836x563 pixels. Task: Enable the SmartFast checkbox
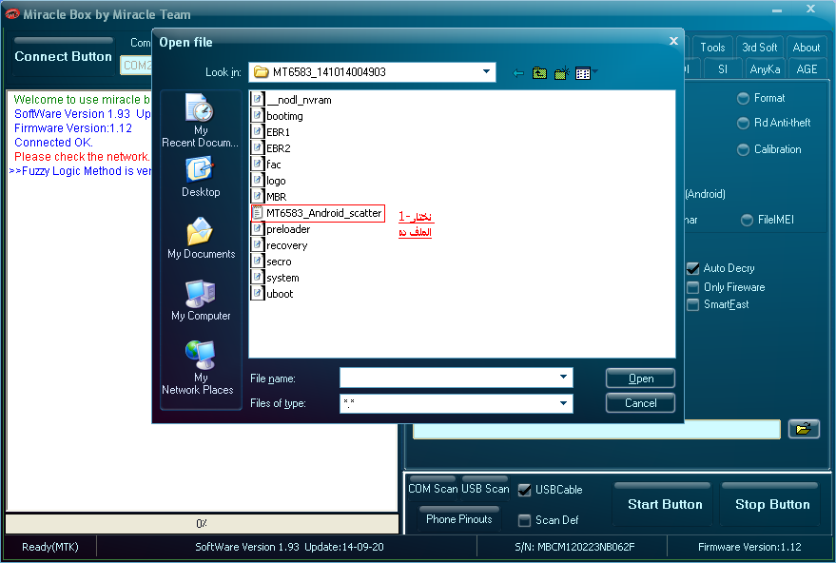692,304
